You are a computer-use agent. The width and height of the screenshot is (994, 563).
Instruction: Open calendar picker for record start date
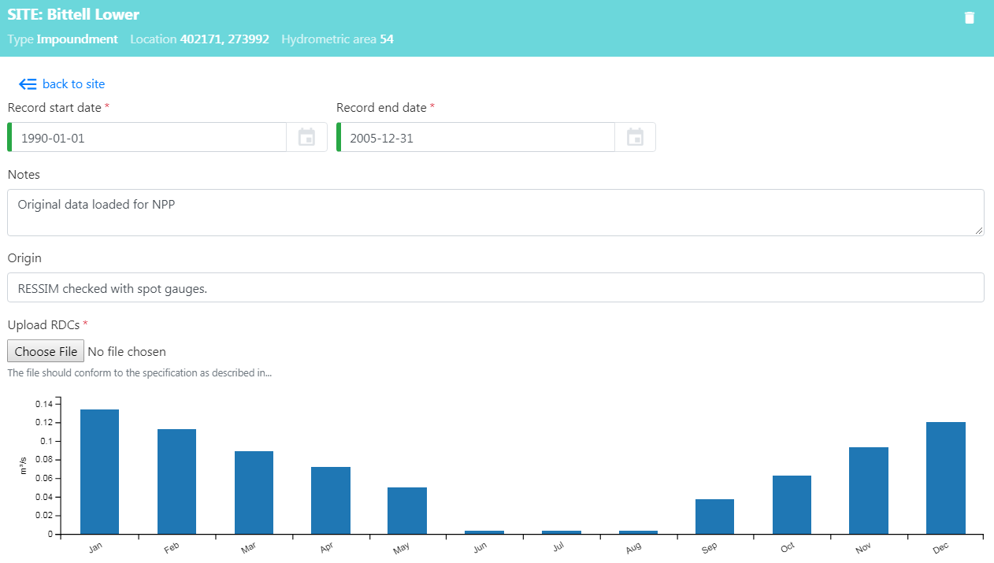click(x=306, y=138)
